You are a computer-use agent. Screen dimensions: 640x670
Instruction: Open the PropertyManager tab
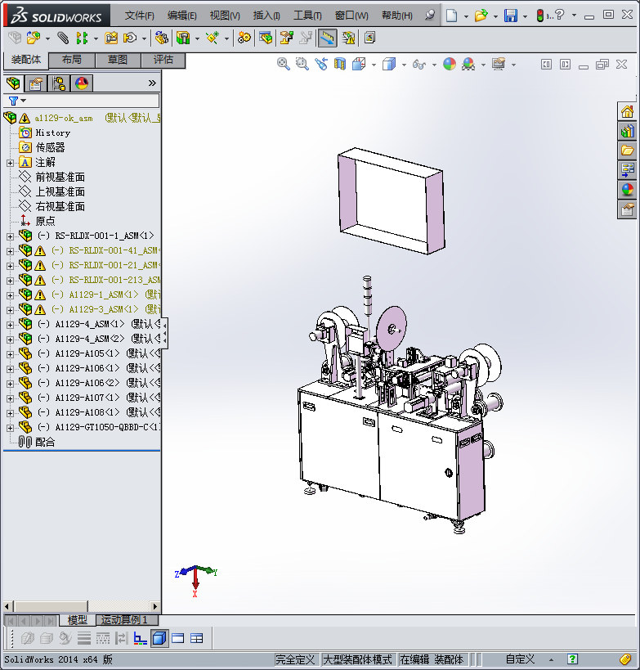click(35, 83)
